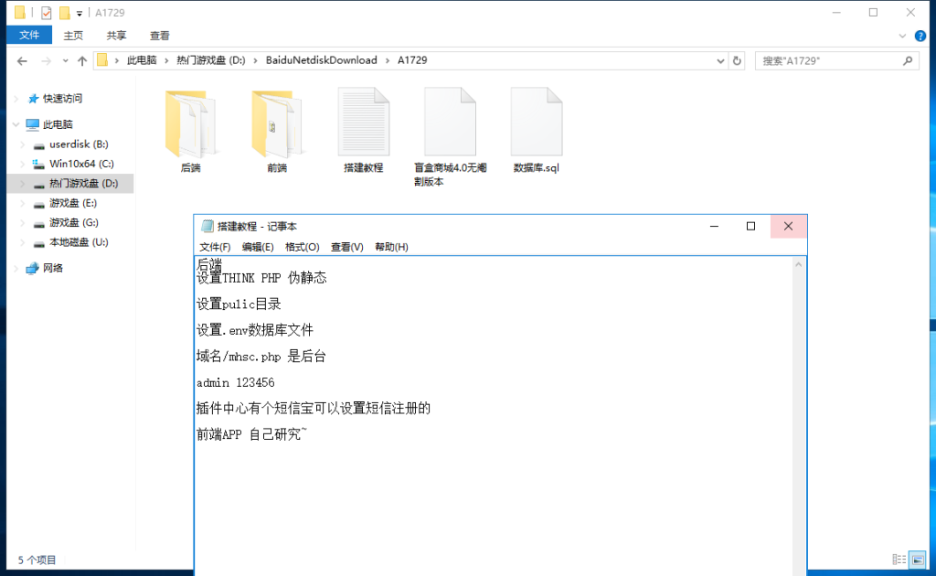Open the 前端 folder
Viewport: 936px width, 576px height.
tap(277, 123)
